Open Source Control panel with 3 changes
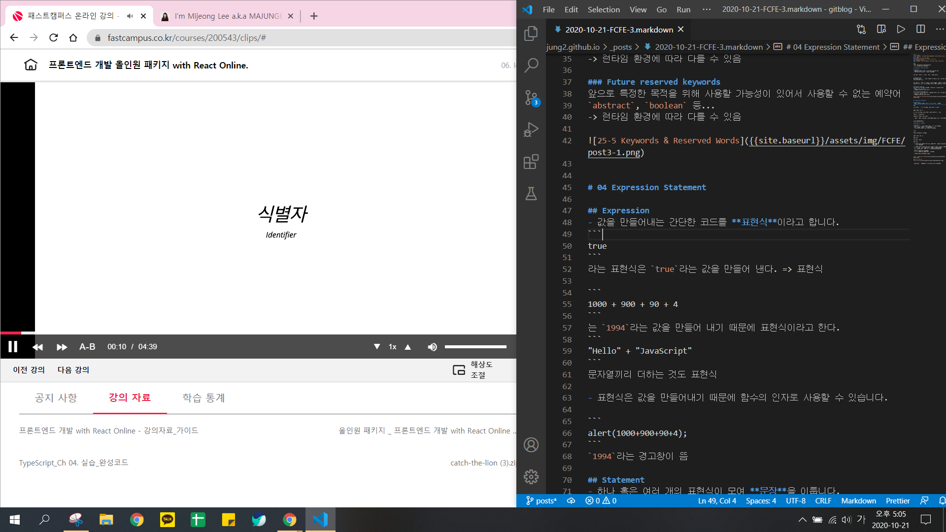The width and height of the screenshot is (946, 532). coord(531,98)
